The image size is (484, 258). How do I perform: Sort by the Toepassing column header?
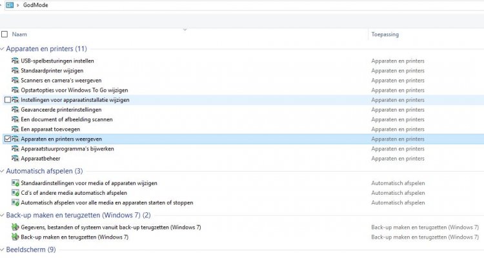click(387, 34)
